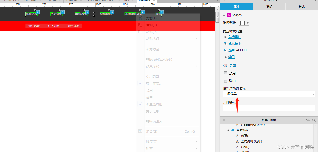Open the 粘贴选项 submenu
318x152 pixels.
tap(168, 39)
